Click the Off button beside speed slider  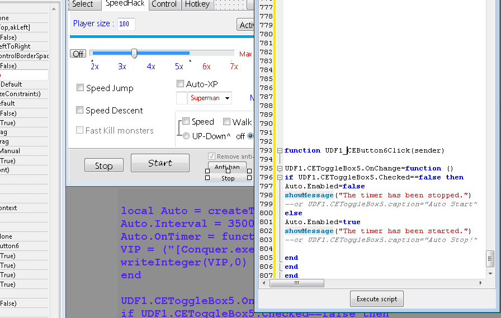coord(78,54)
